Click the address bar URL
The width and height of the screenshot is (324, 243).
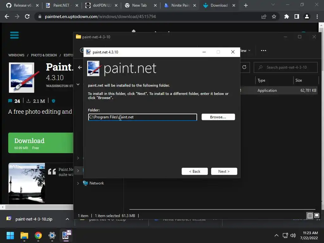(x=100, y=16)
